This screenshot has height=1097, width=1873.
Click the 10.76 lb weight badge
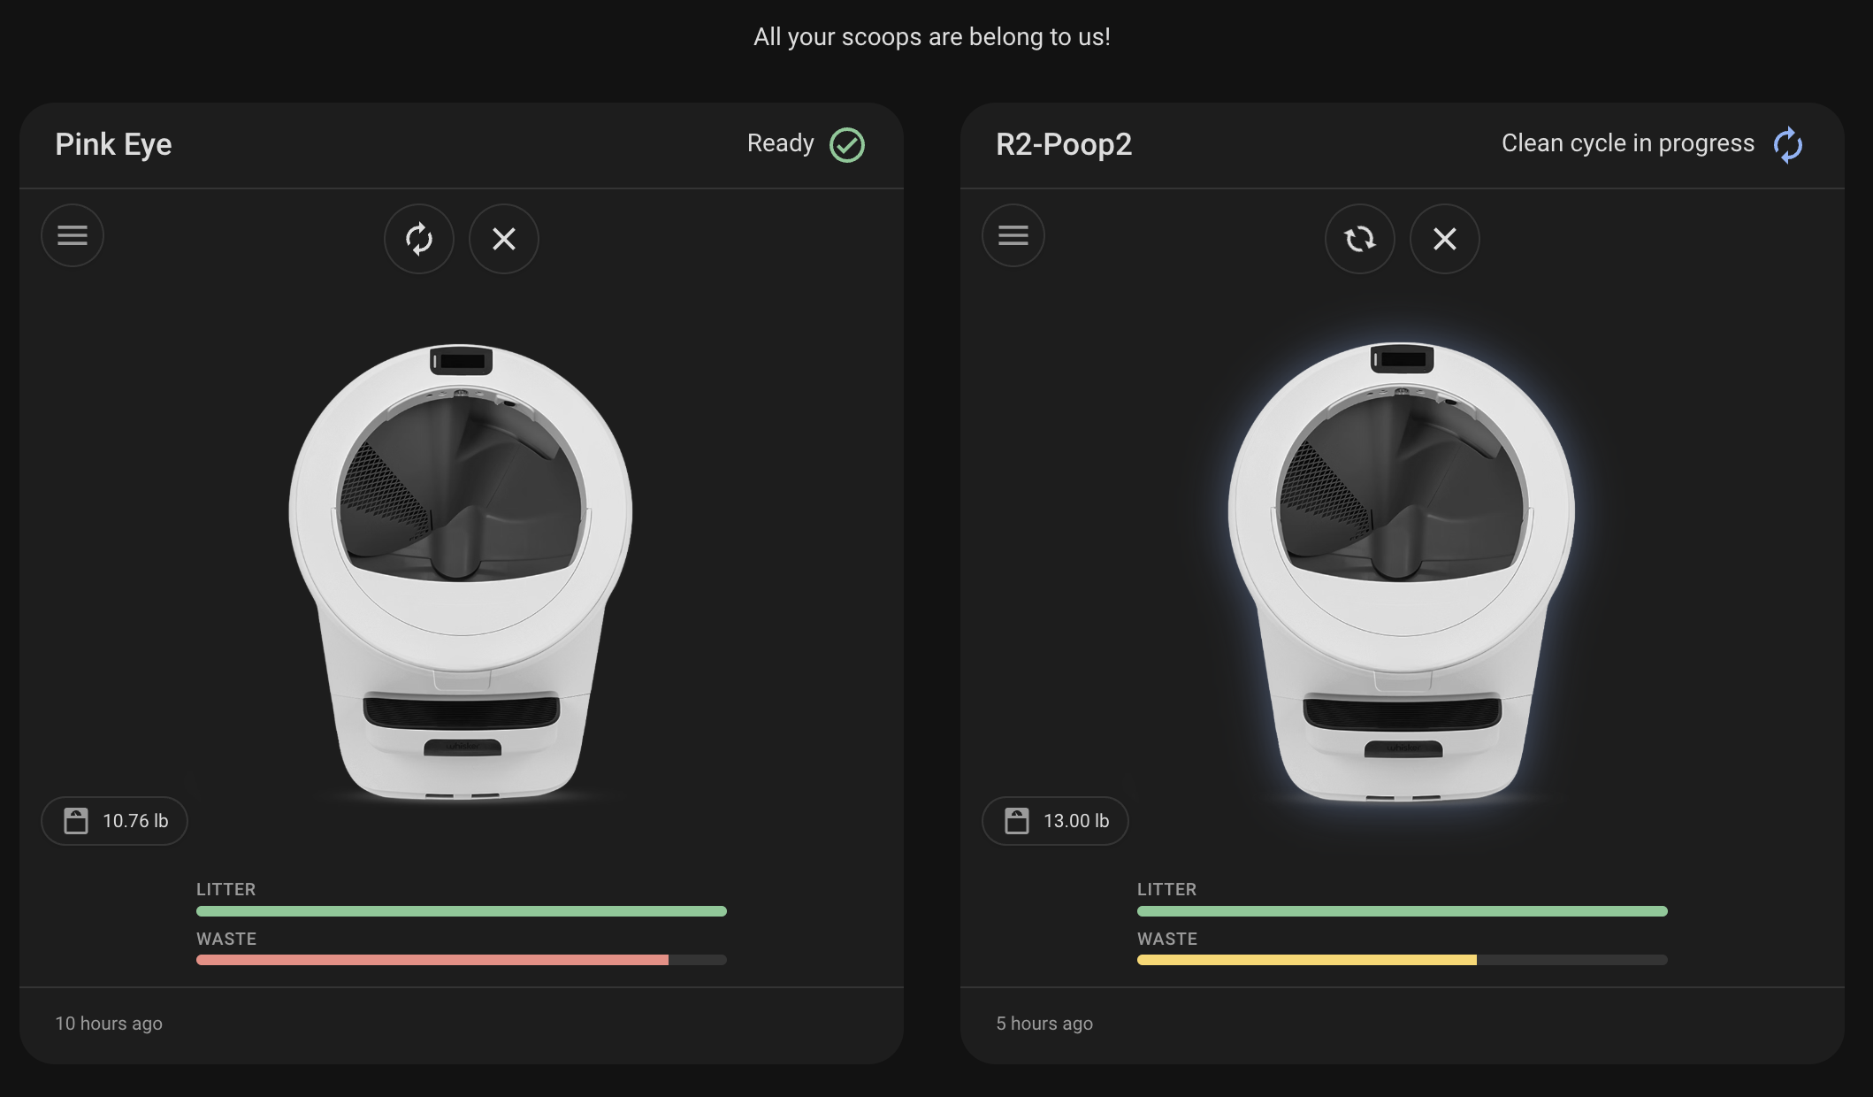(x=115, y=821)
